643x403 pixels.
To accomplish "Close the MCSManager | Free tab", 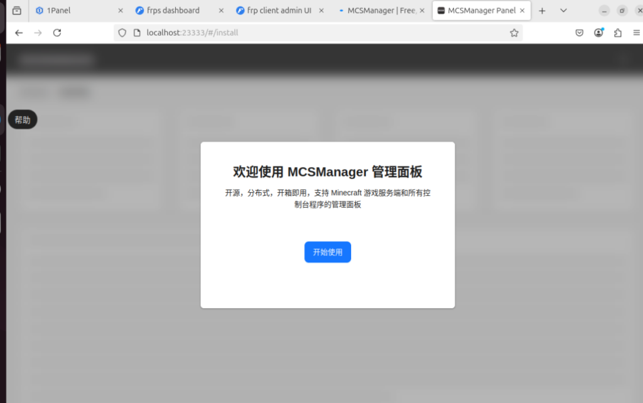I will pyautogui.click(x=422, y=11).
